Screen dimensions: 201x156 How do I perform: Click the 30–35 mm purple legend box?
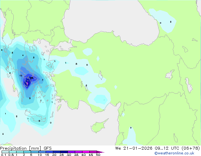tap(71, 152)
